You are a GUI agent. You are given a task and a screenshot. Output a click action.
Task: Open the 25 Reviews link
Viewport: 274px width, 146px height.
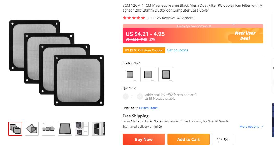tap(166, 18)
